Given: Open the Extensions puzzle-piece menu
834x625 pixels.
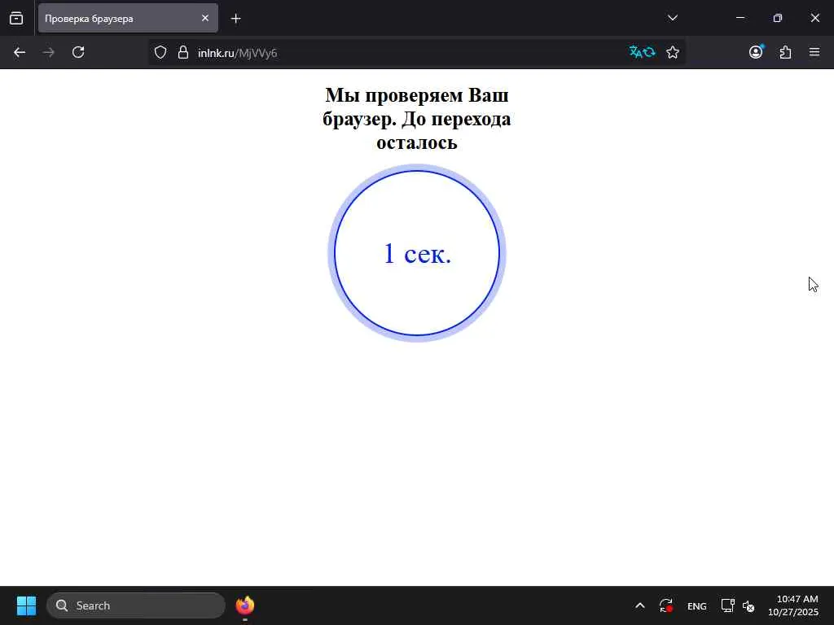Looking at the screenshot, I should coord(785,52).
